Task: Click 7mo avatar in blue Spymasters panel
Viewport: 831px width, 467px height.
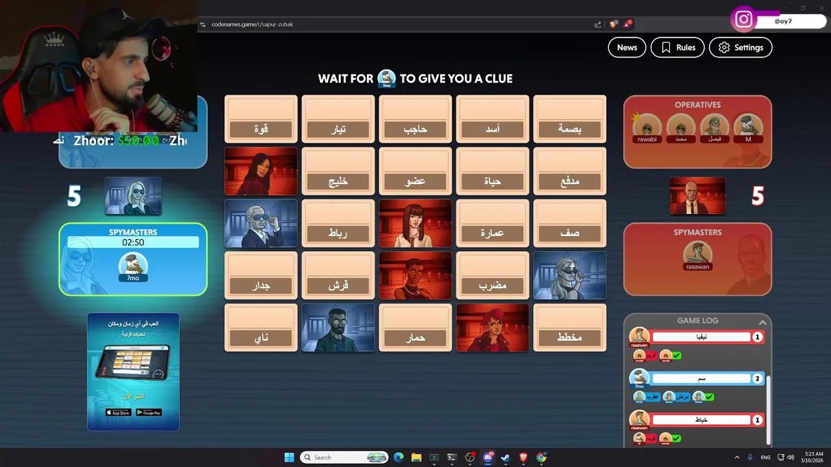Action: click(x=133, y=267)
